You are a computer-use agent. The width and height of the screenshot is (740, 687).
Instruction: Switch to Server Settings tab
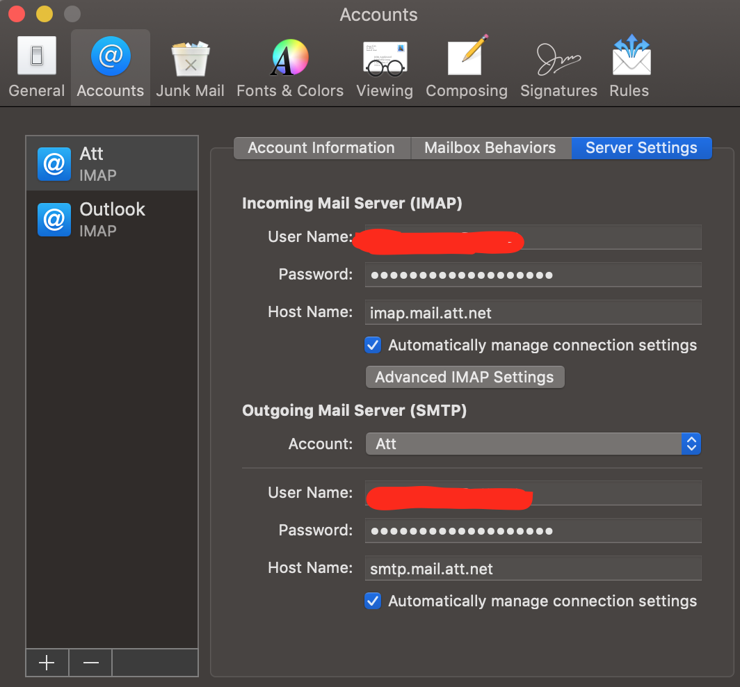pyautogui.click(x=641, y=148)
